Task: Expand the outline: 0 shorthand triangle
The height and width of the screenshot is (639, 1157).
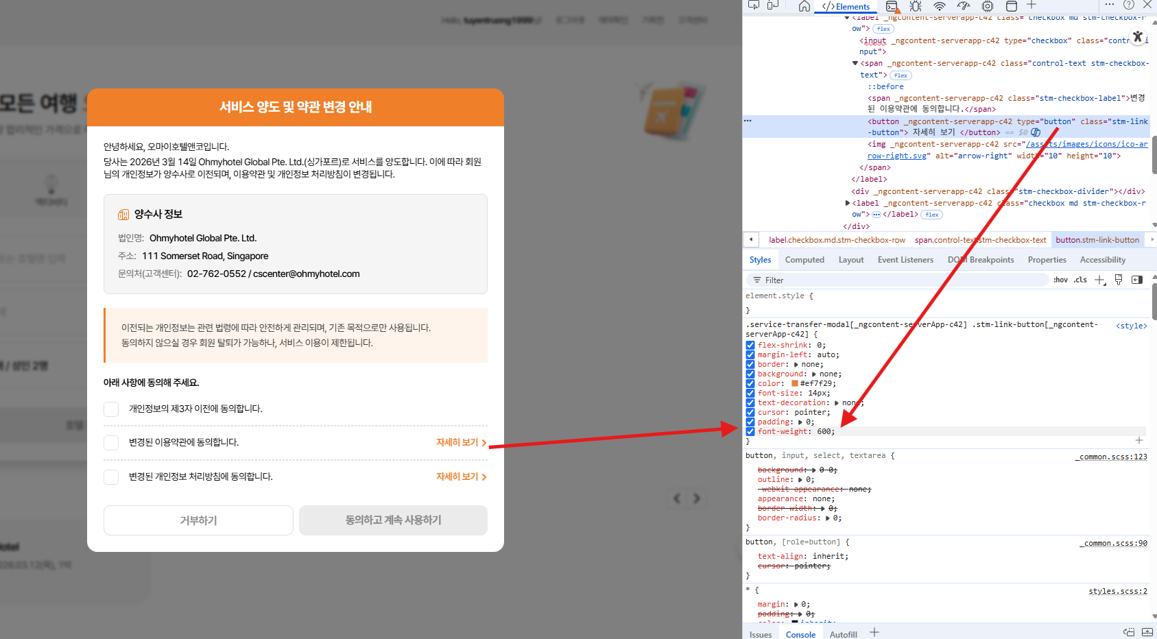Action: pyautogui.click(x=800, y=480)
